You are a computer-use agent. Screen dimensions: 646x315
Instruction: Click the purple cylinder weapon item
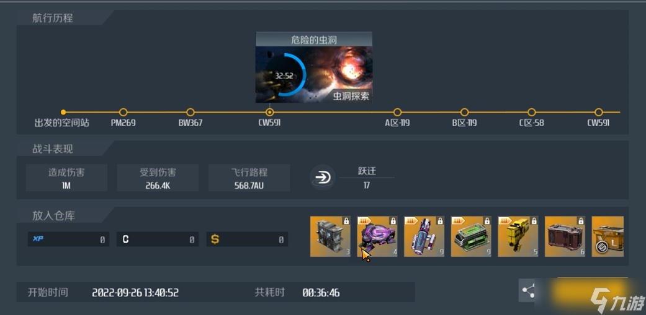point(424,236)
